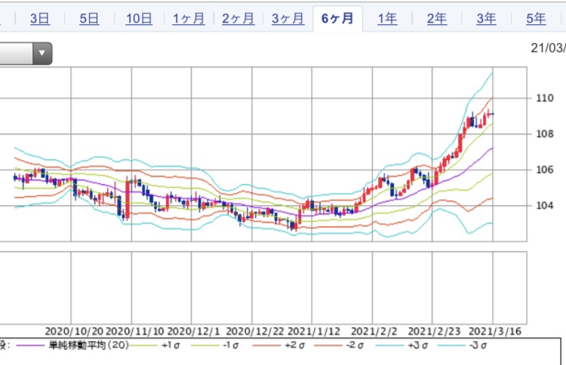
Task: Choose the 3ヶ月 chart range
Action: [288, 18]
